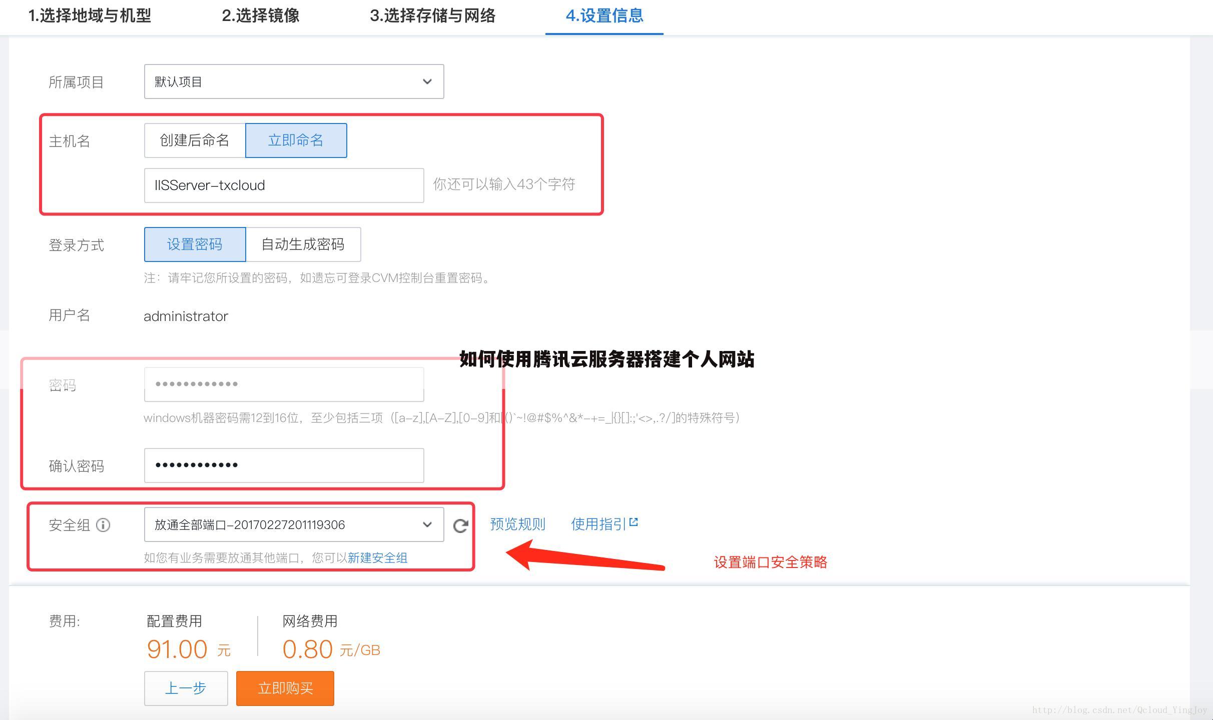Refresh the security group list
Image resolution: width=1213 pixels, height=720 pixels.
[x=460, y=525]
